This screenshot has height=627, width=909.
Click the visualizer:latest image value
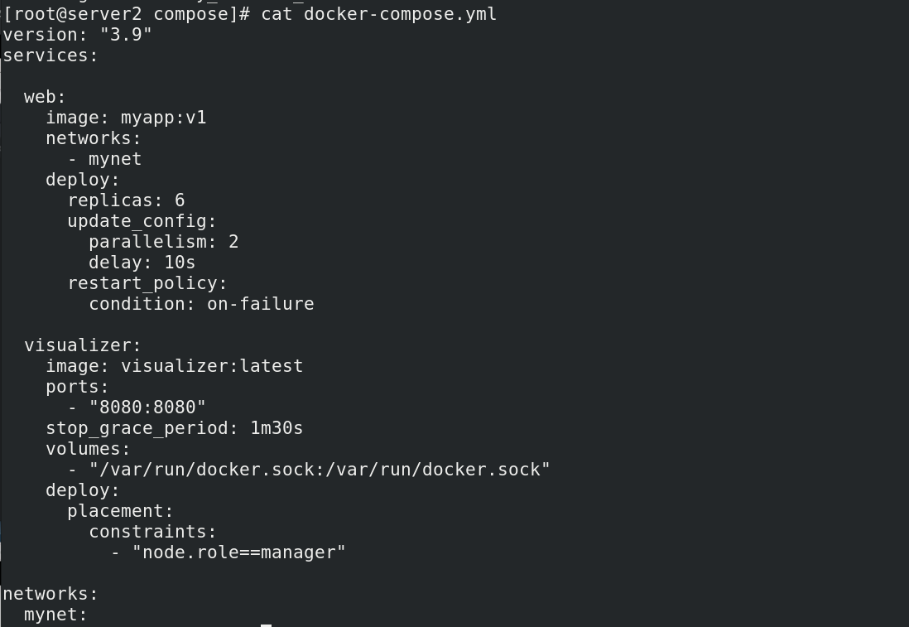pyautogui.click(x=212, y=366)
